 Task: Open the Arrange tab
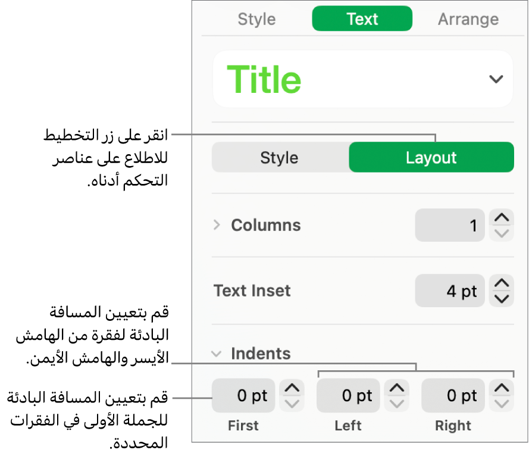click(x=468, y=19)
